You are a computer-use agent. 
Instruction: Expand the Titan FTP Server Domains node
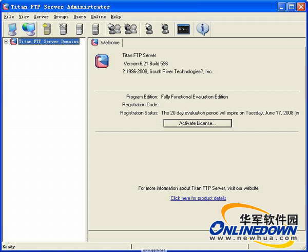6,42
